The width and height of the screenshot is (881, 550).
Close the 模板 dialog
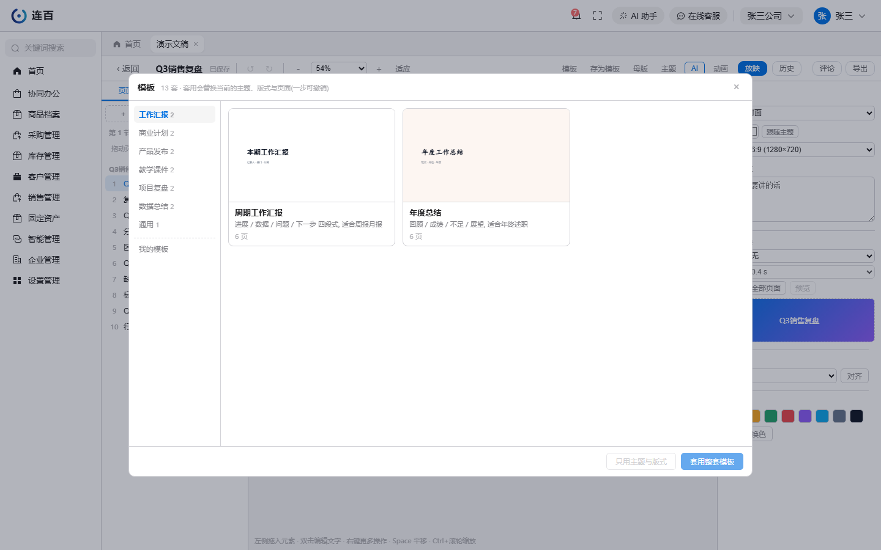click(x=737, y=87)
